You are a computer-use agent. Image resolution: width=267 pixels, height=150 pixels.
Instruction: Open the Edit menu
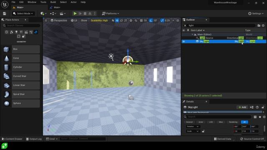click(21, 2)
